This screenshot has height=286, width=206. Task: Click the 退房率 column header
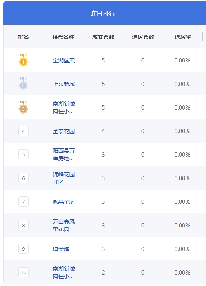183,37
